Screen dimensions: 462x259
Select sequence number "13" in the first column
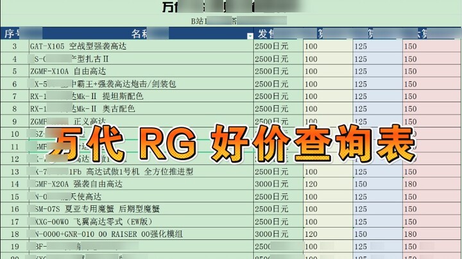pos(15,171)
